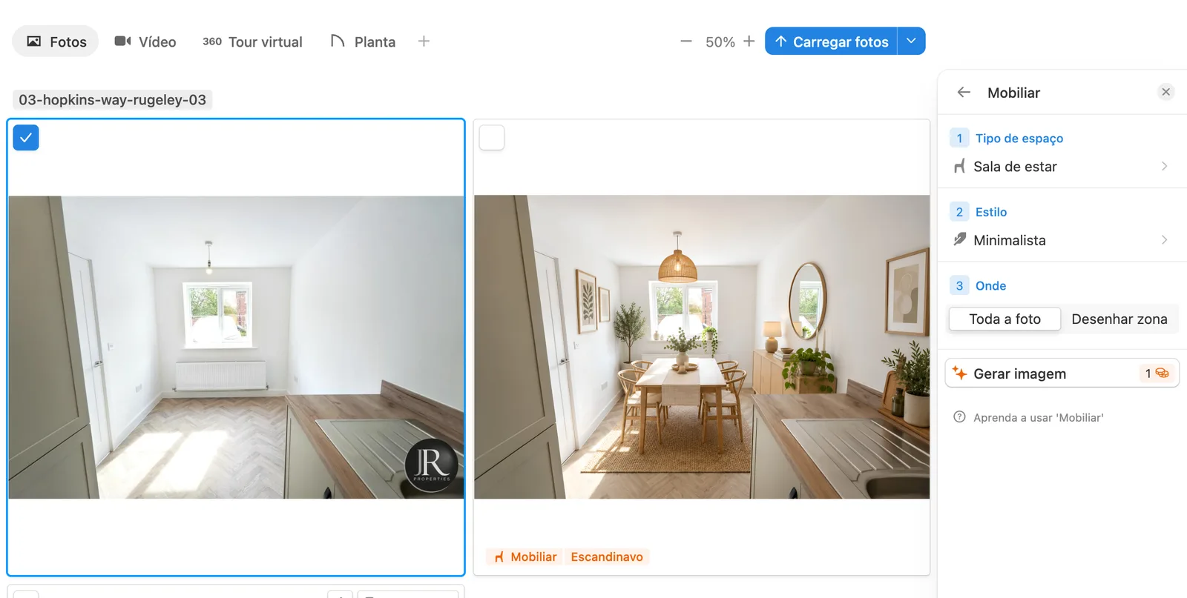
Task: Check the furnished dining room photo checkbox
Action: click(492, 138)
